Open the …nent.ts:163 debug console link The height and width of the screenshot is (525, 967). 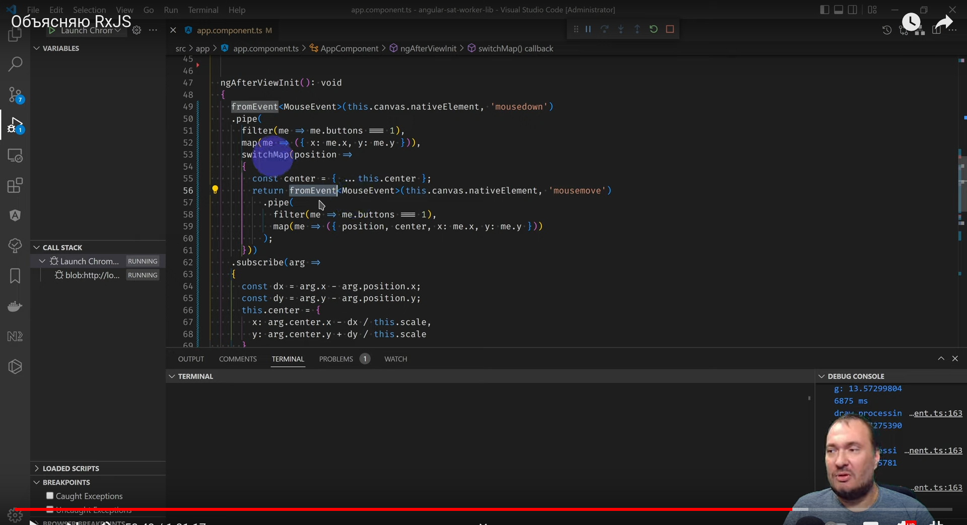pos(933,450)
